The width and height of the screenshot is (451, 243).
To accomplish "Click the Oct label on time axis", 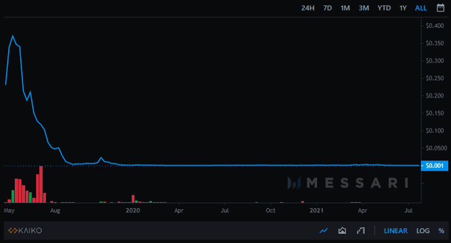I will point(271,210).
